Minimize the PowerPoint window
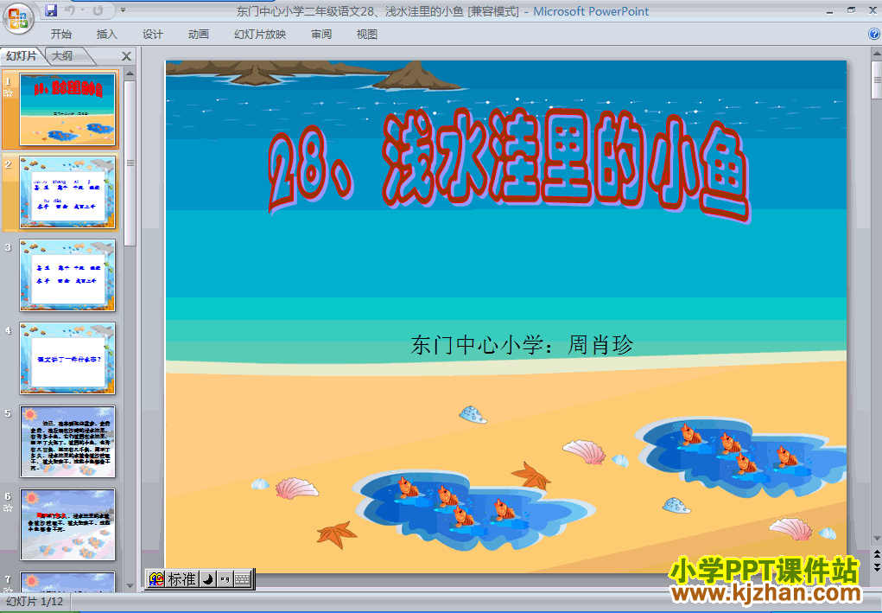The image size is (882, 613). coord(829,10)
